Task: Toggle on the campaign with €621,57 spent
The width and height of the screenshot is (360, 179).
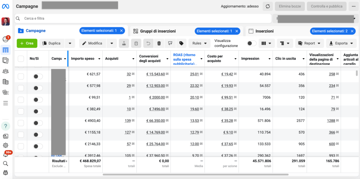Action: pyautogui.click(x=38, y=76)
